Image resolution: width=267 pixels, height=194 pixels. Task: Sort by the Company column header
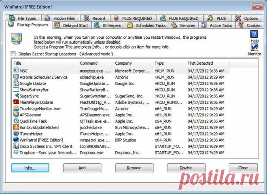[133, 63]
